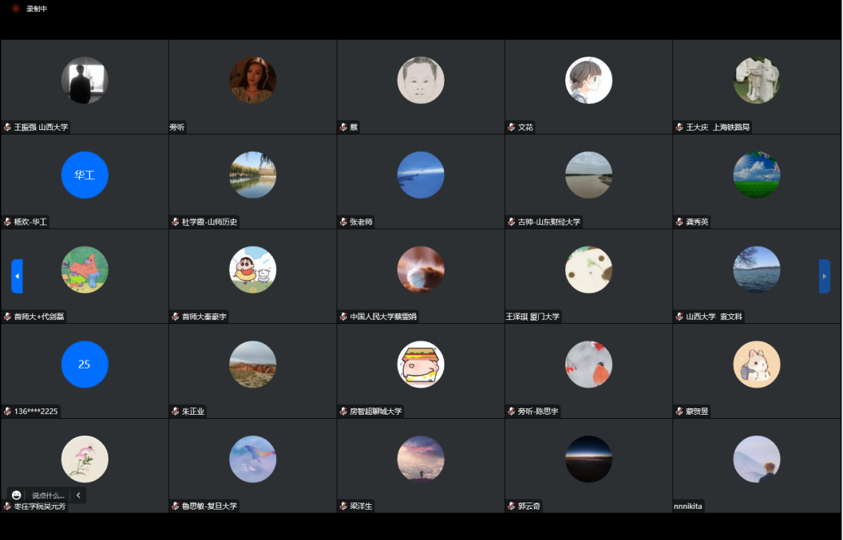Select the blue 华工 avatar tile
This screenshot has width=843, height=540.
85,175
